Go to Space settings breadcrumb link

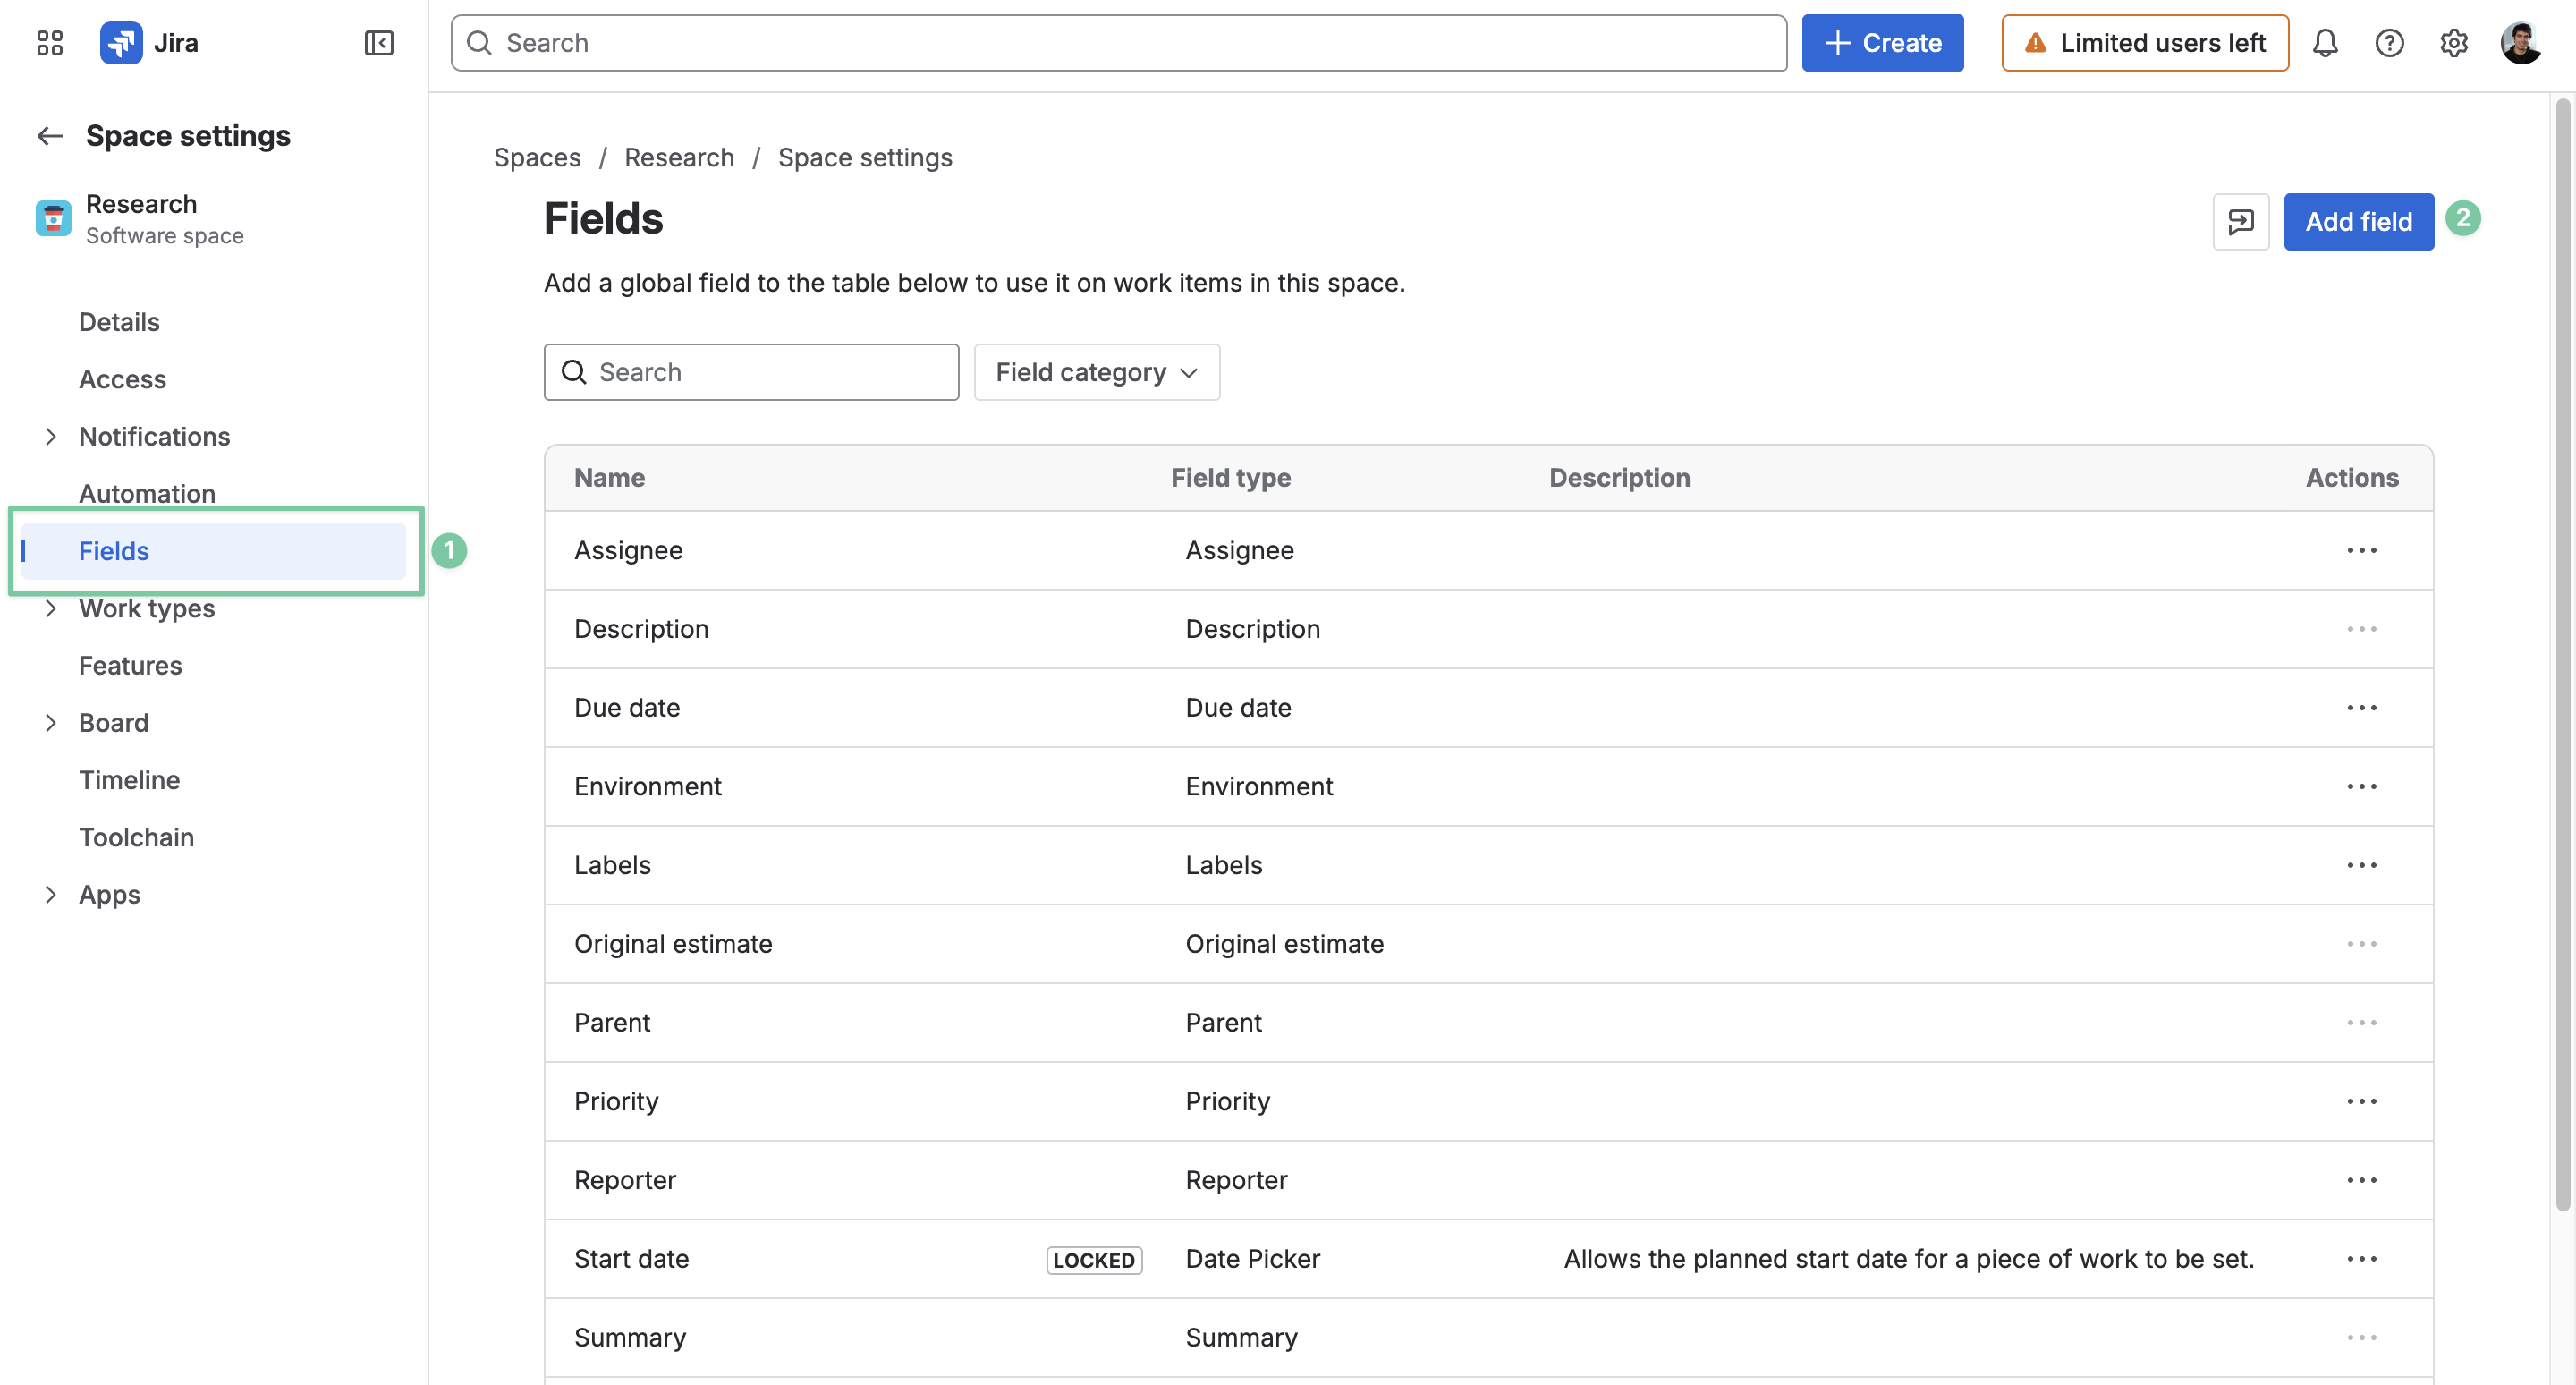865,157
